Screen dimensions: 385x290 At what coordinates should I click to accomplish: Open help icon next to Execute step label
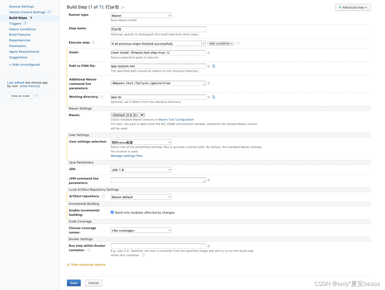93,43
